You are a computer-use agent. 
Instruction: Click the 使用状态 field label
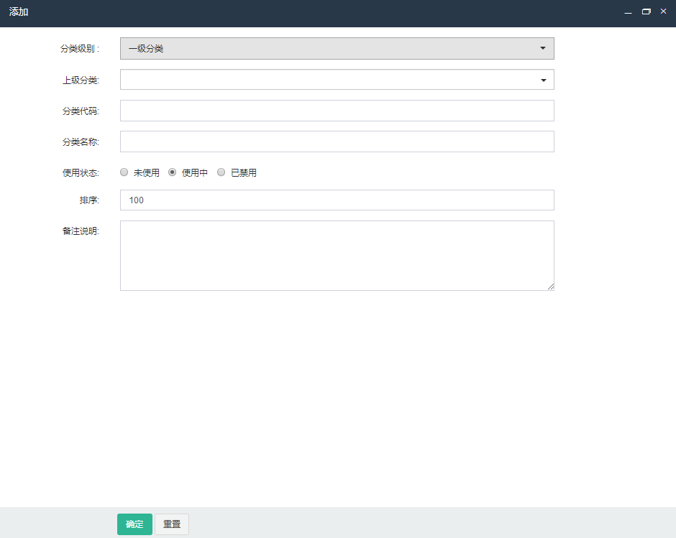tap(81, 173)
